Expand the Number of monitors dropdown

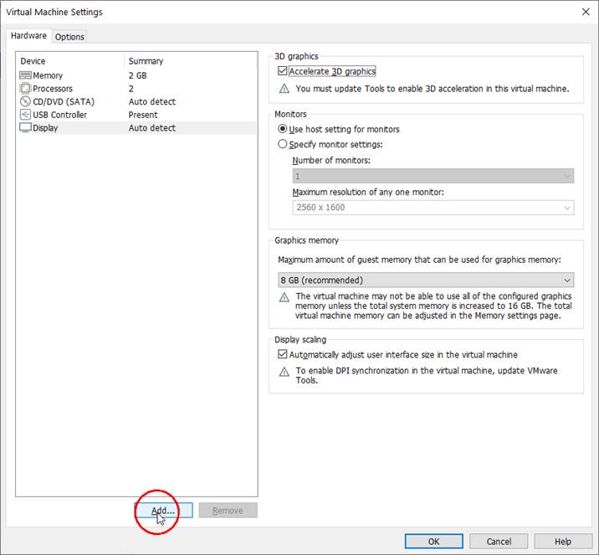(x=433, y=177)
